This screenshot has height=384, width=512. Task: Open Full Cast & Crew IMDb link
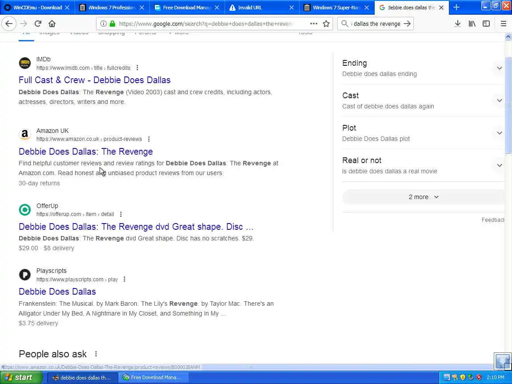click(95, 80)
